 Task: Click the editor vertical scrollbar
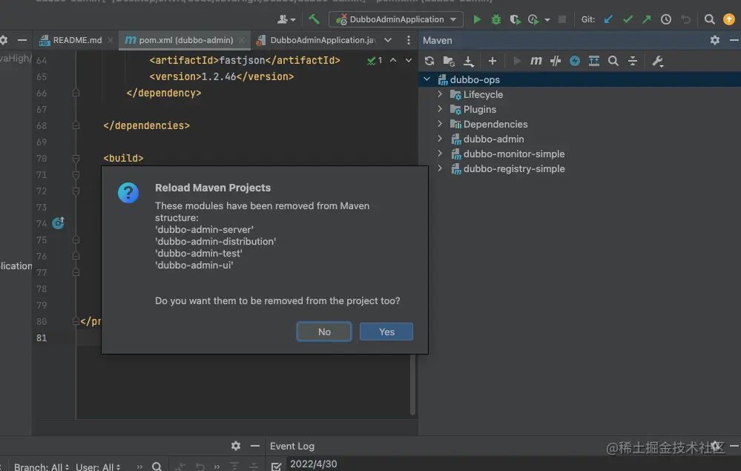pyautogui.click(x=412, y=384)
